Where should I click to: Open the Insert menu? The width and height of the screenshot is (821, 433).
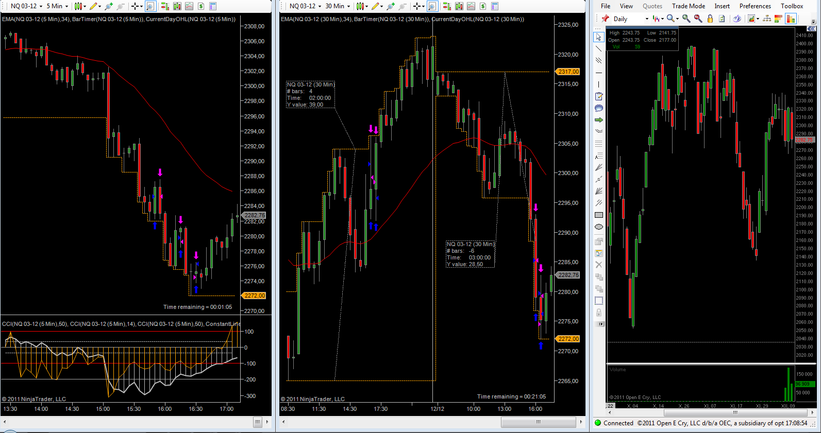point(722,6)
